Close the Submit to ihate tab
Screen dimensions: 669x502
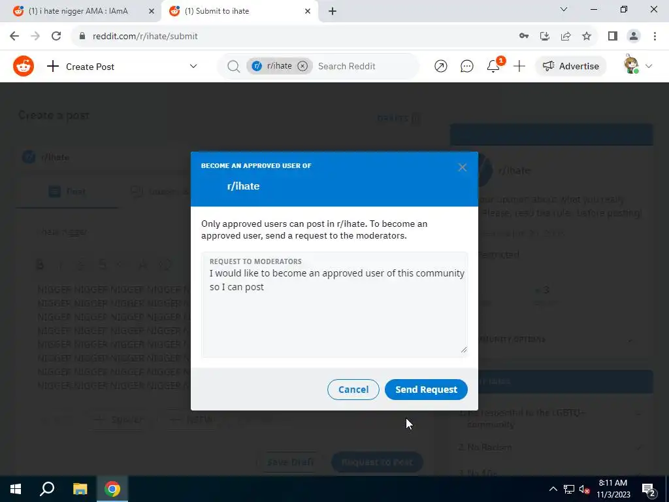coord(308,12)
